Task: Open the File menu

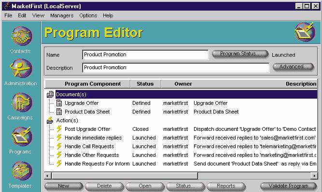Action: (x=8, y=15)
